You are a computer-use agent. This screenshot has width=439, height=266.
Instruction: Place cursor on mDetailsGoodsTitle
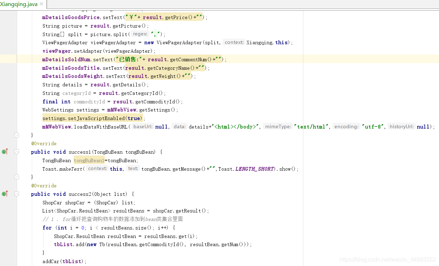pyautogui.click(x=71, y=68)
